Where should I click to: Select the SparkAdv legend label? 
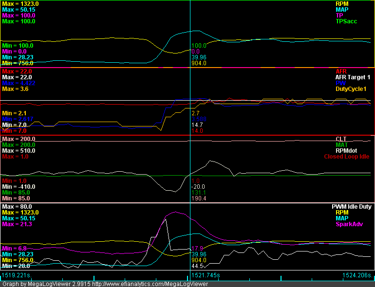[357, 224]
